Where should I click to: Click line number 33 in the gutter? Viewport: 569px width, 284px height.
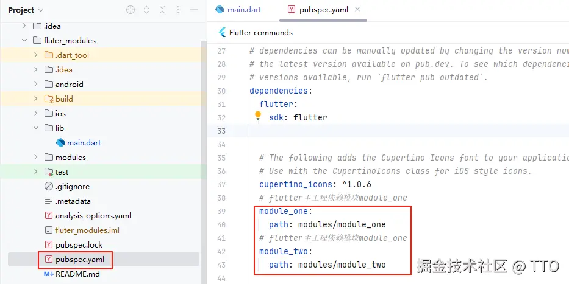point(221,131)
